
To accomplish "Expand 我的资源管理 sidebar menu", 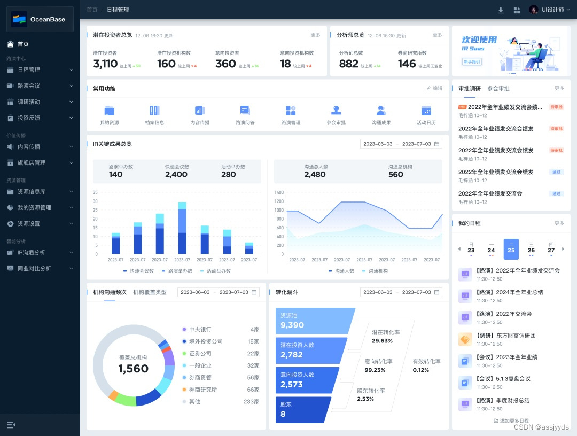I will [x=72, y=207].
